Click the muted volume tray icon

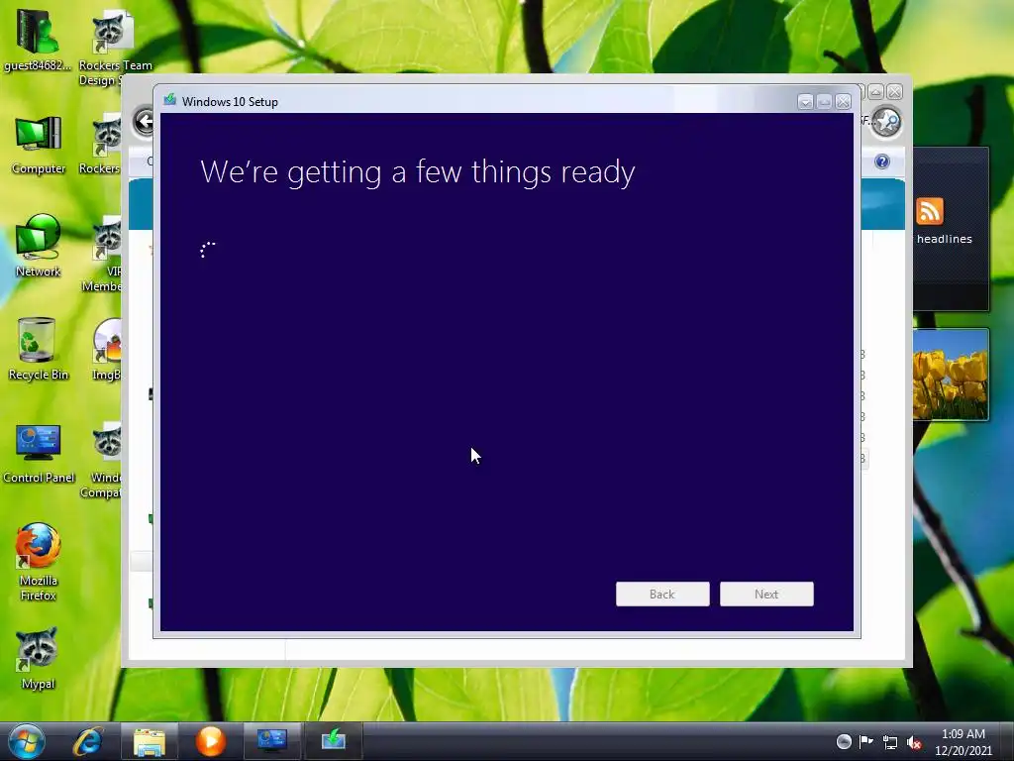914,742
